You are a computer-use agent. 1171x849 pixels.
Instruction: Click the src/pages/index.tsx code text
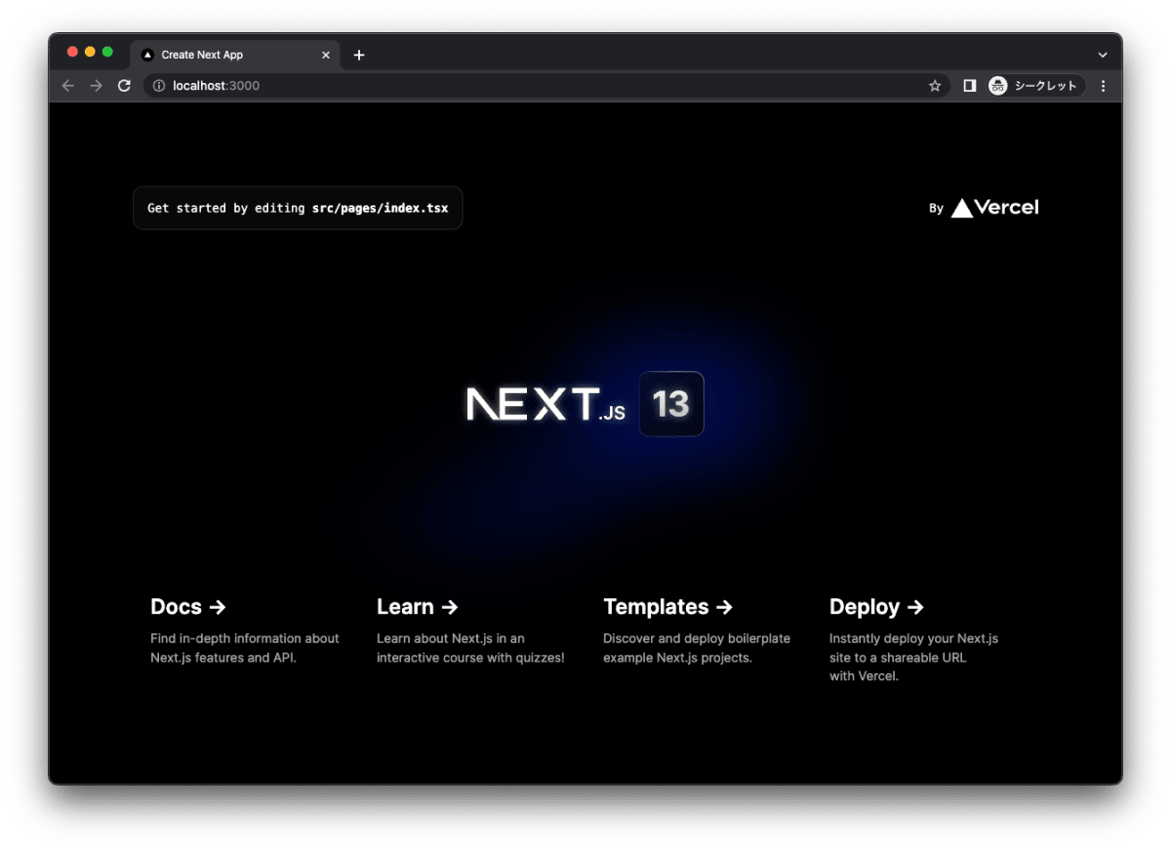[x=381, y=208]
